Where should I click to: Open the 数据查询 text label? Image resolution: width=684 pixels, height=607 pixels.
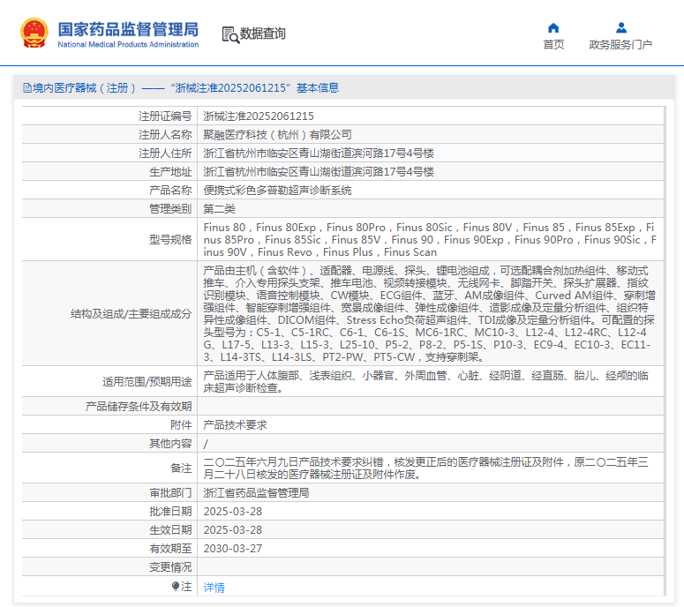click(263, 34)
